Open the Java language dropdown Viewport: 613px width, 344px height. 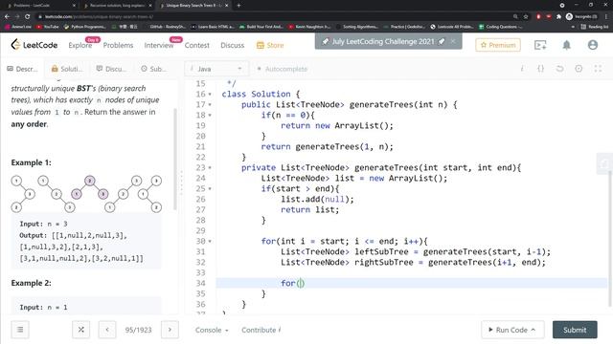(216, 69)
